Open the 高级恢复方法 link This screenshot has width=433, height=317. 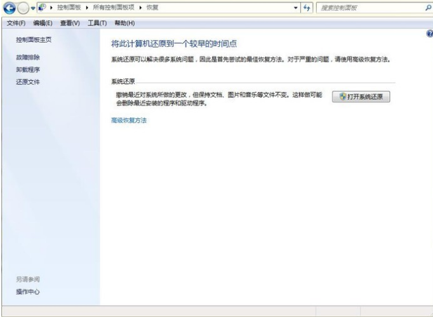(x=129, y=120)
